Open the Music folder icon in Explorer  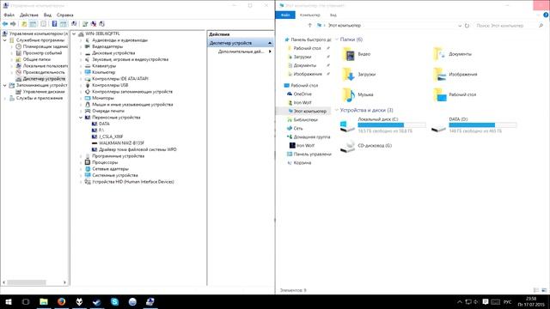click(x=349, y=94)
